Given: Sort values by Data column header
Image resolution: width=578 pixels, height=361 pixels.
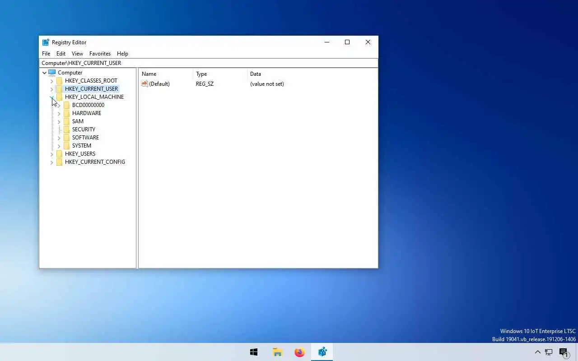Looking at the screenshot, I should (312, 74).
